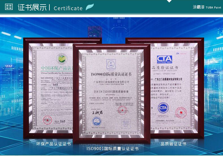Click the red star stamp on right certificate

(x=181, y=113)
